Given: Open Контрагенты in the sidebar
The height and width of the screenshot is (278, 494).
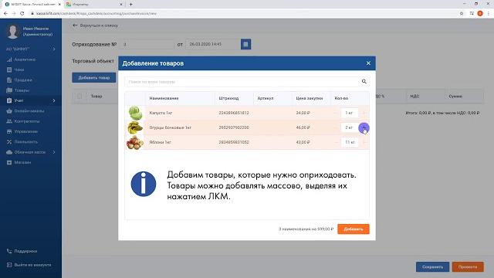Looking at the screenshot, I should 26,121.
